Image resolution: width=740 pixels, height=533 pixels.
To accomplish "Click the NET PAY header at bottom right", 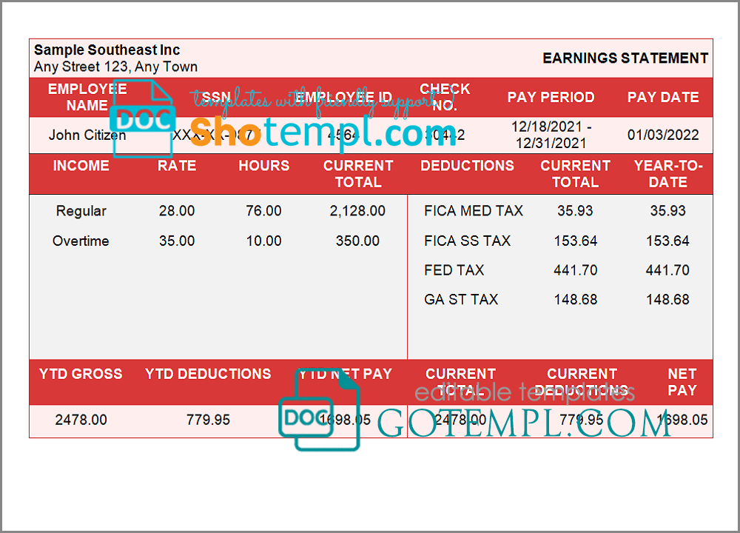I will point(682,382).
